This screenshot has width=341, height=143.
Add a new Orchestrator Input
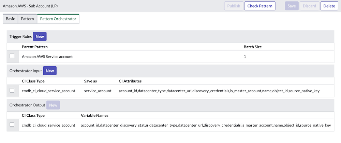point(50,71)
